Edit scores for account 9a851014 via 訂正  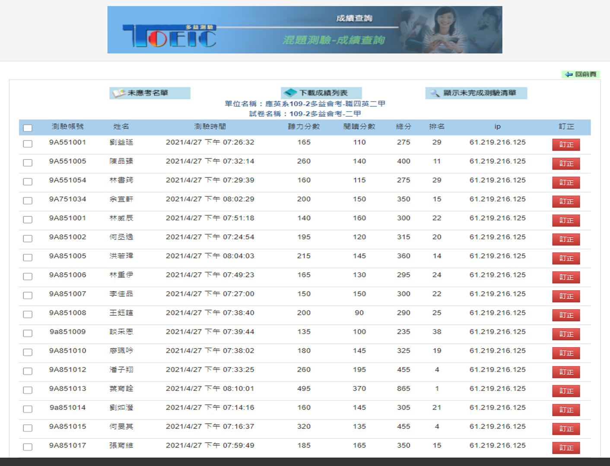pyautogui.click(x=566, y=411)
